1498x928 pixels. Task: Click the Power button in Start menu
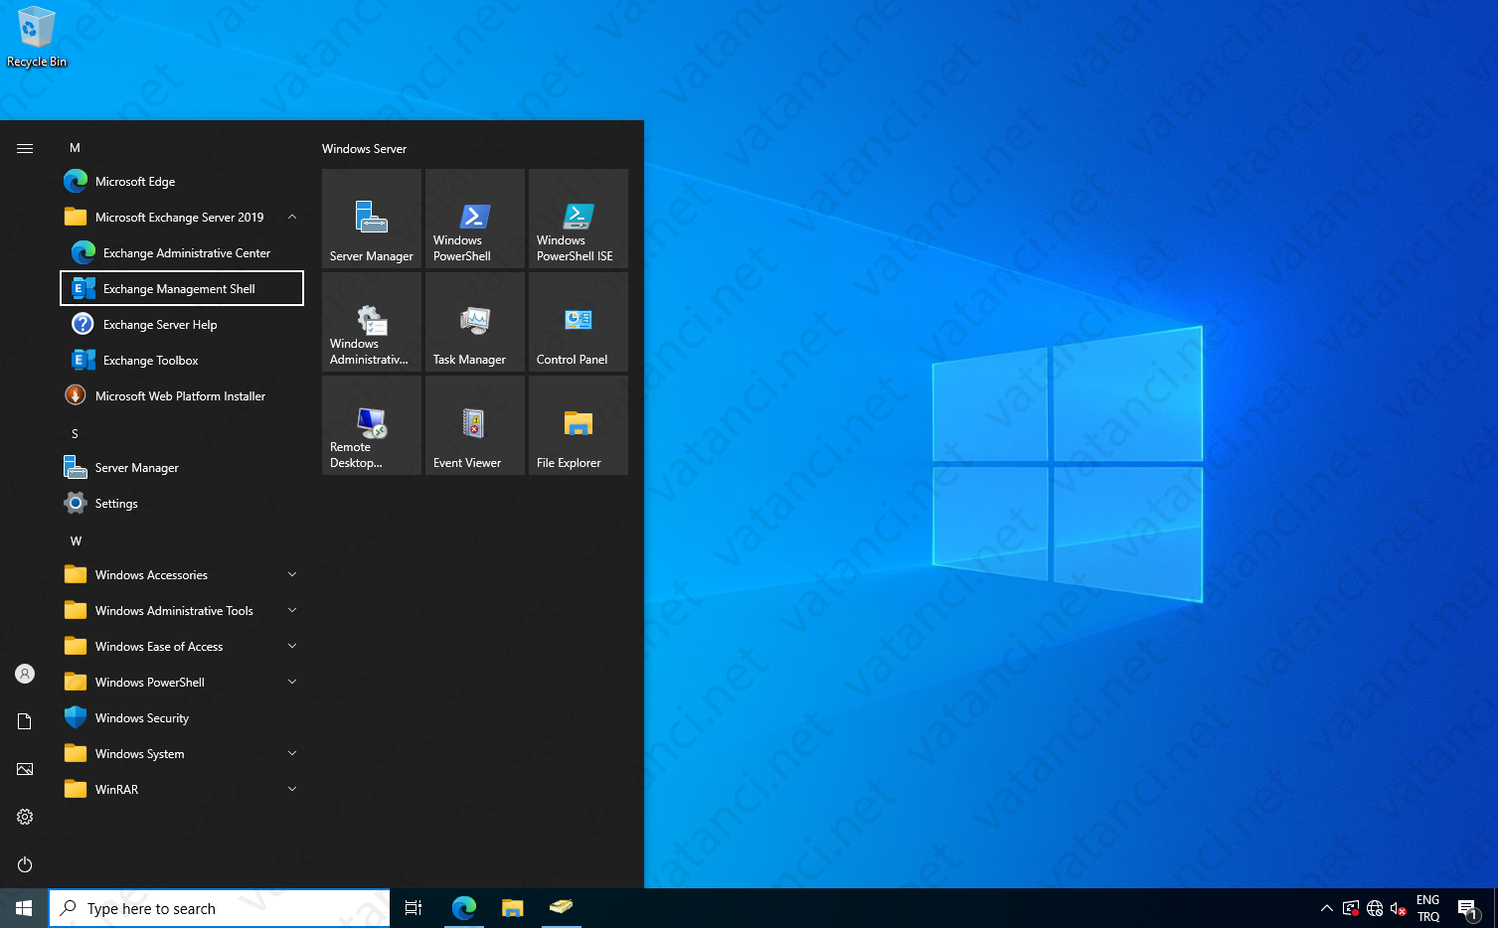point(25,864)
